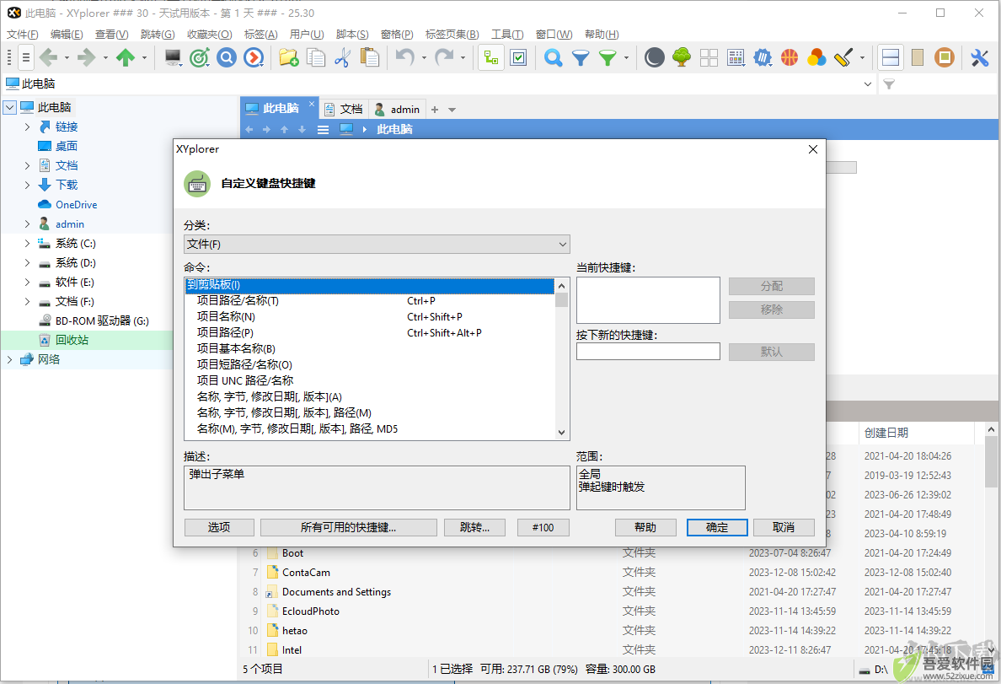Click the green tree Branch View icon

[x=682, y=58]
